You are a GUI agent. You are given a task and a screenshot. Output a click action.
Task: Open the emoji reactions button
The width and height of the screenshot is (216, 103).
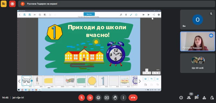[x=98, y=98]
